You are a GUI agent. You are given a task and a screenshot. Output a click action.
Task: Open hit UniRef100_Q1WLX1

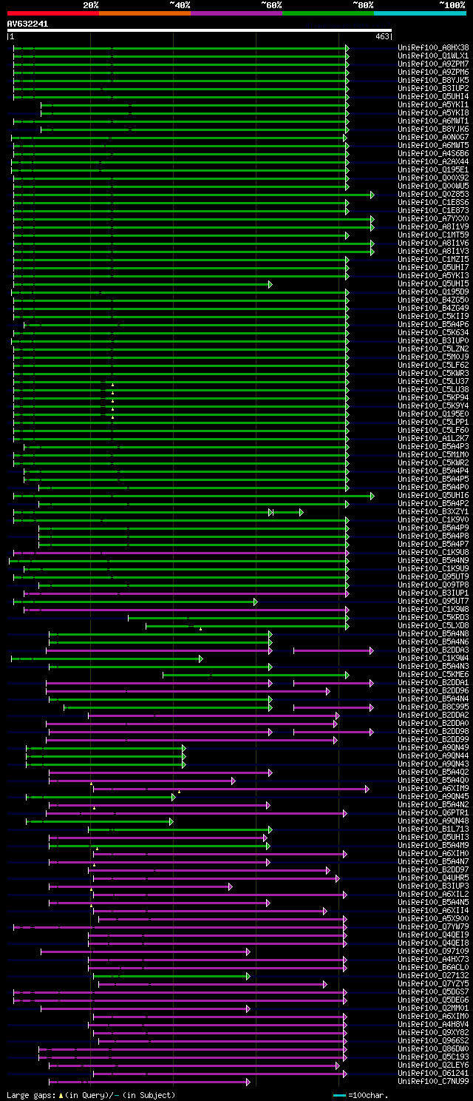(433, 55)
